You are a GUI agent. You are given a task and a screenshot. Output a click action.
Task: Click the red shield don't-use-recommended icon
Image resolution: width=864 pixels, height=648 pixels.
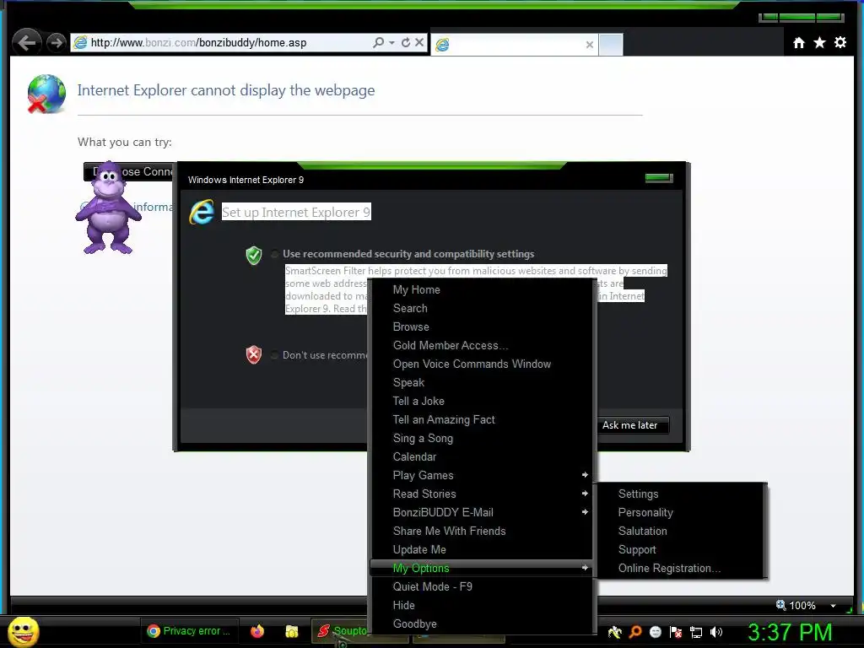pos(253,355)
